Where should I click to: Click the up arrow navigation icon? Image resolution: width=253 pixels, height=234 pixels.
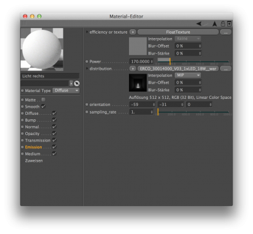pyautogui.click(x=214, y=23)
